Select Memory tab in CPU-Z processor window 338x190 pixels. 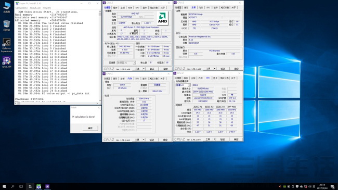130,8
